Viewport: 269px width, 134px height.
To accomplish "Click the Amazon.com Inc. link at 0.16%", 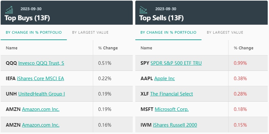I will (x=40, y=125).
